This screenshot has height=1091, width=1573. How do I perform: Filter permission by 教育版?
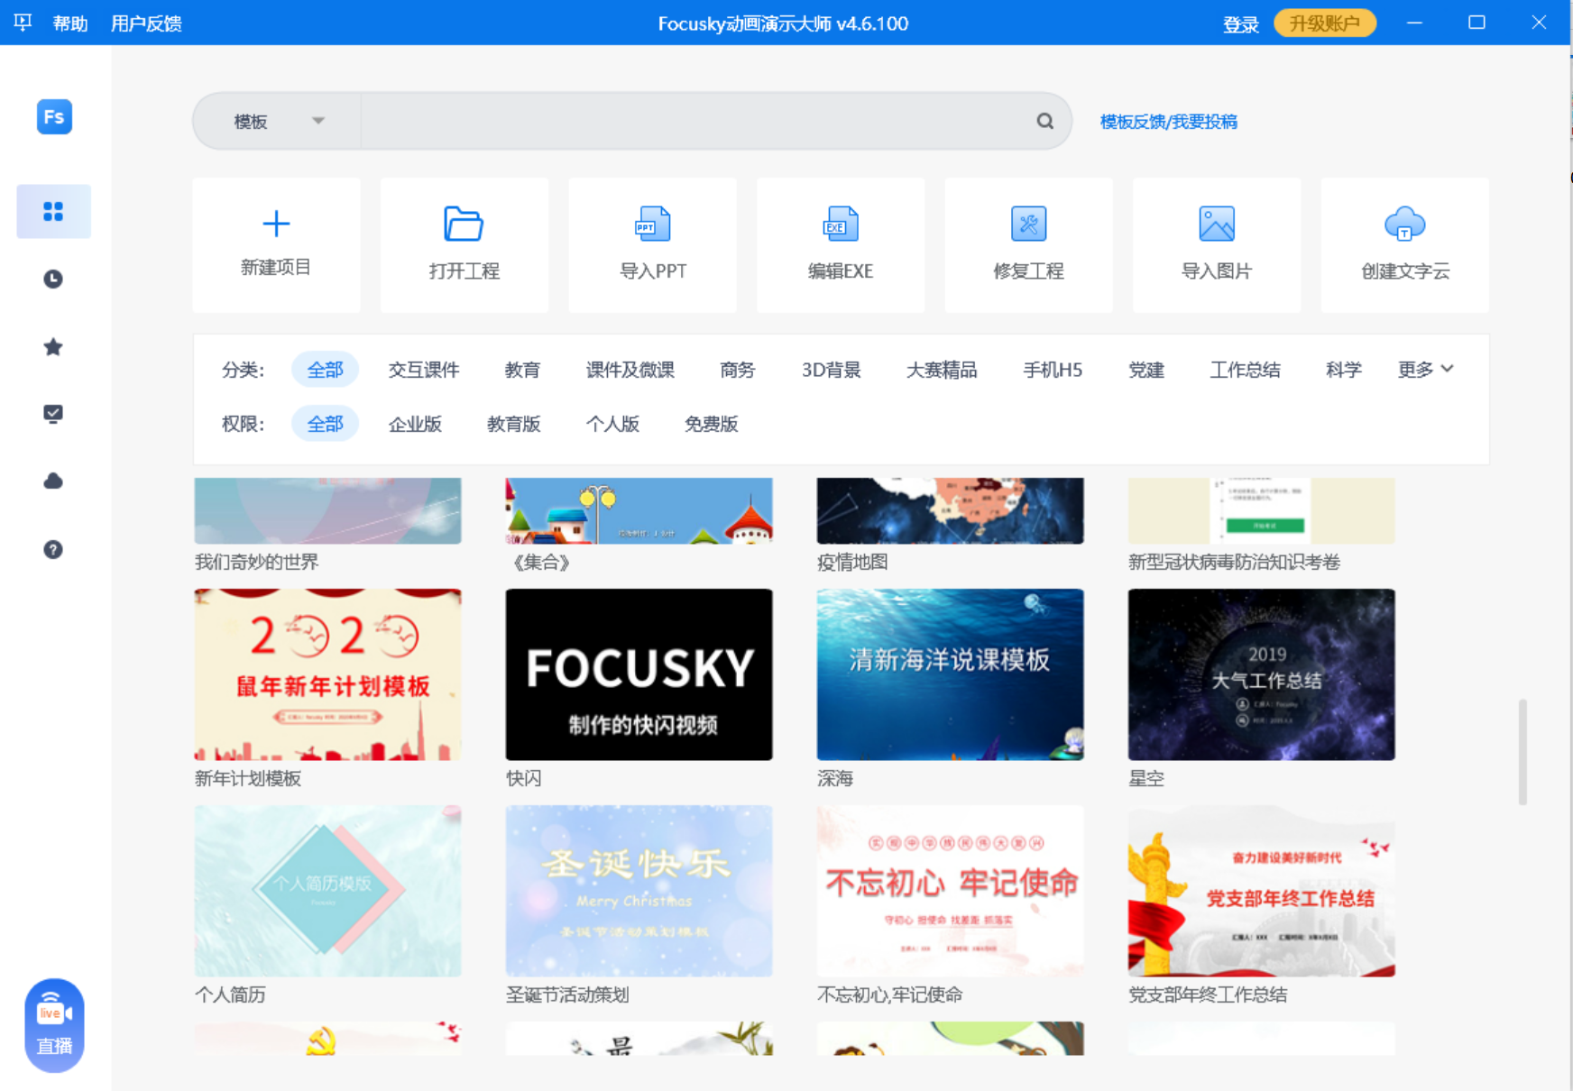pos(514,424)
